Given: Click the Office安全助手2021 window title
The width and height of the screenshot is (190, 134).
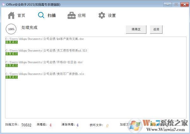Looking at the screenshot, I should point(33,5).
